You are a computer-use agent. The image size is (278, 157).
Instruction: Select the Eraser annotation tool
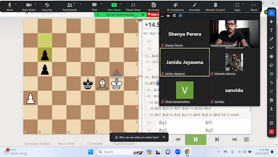[271, 65]
